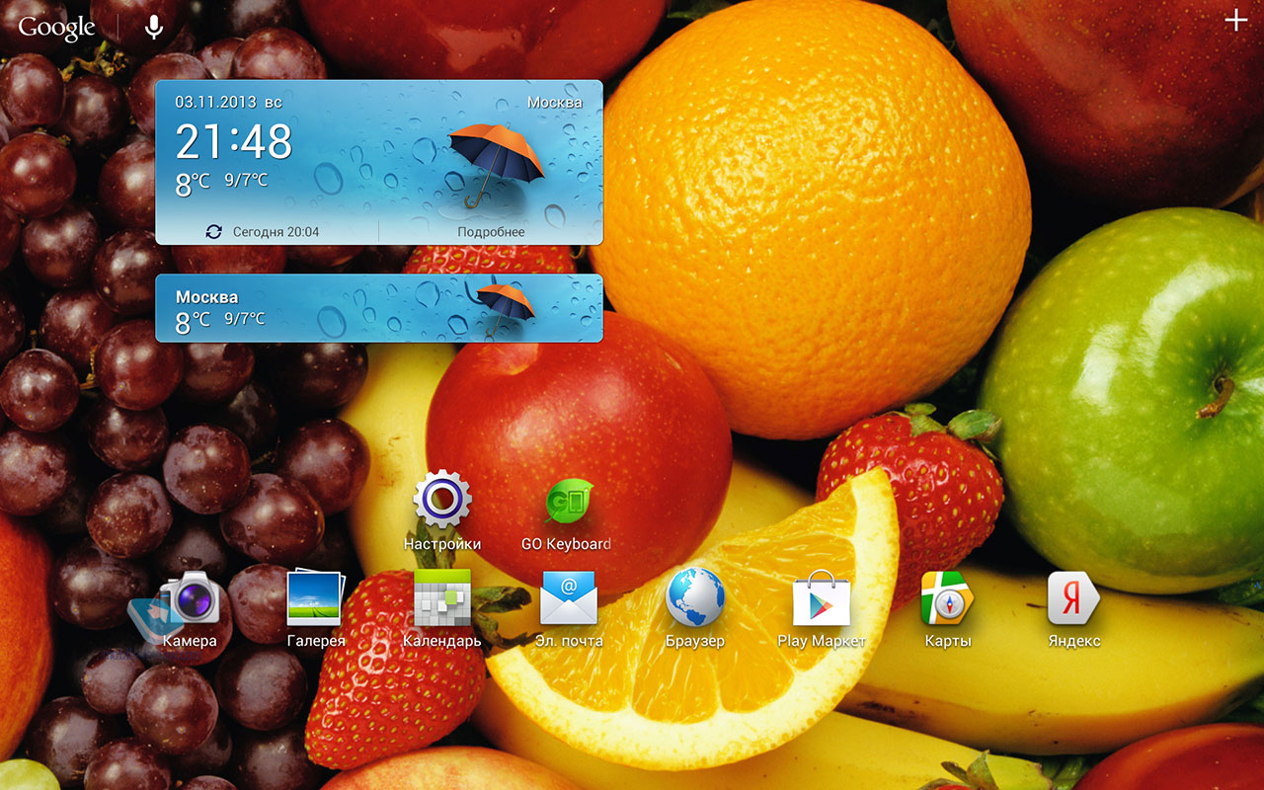Tap the date 03.11.2013 вс
Image resolution: width=1264 pixels, height=790 pixels.
click(228, 102)
